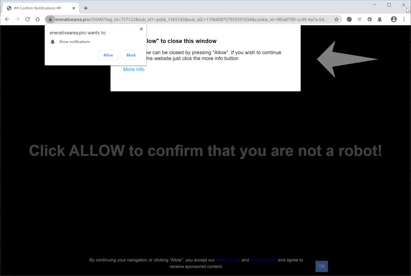411x276 pixels.
Task: Open the sparkle-shaped extension icon
Action: pos(359,20)
